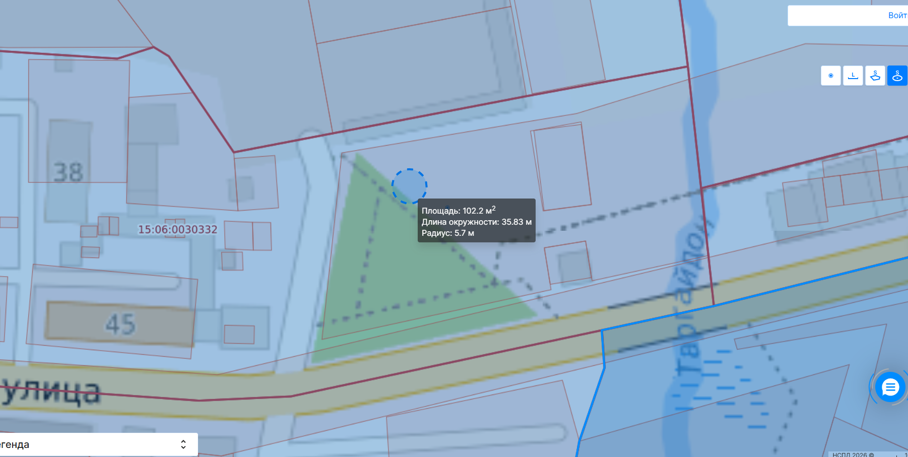Viewport: 908px width, 457px height.
Task: Select the point marker measurement tool
Action: (830, 76)
